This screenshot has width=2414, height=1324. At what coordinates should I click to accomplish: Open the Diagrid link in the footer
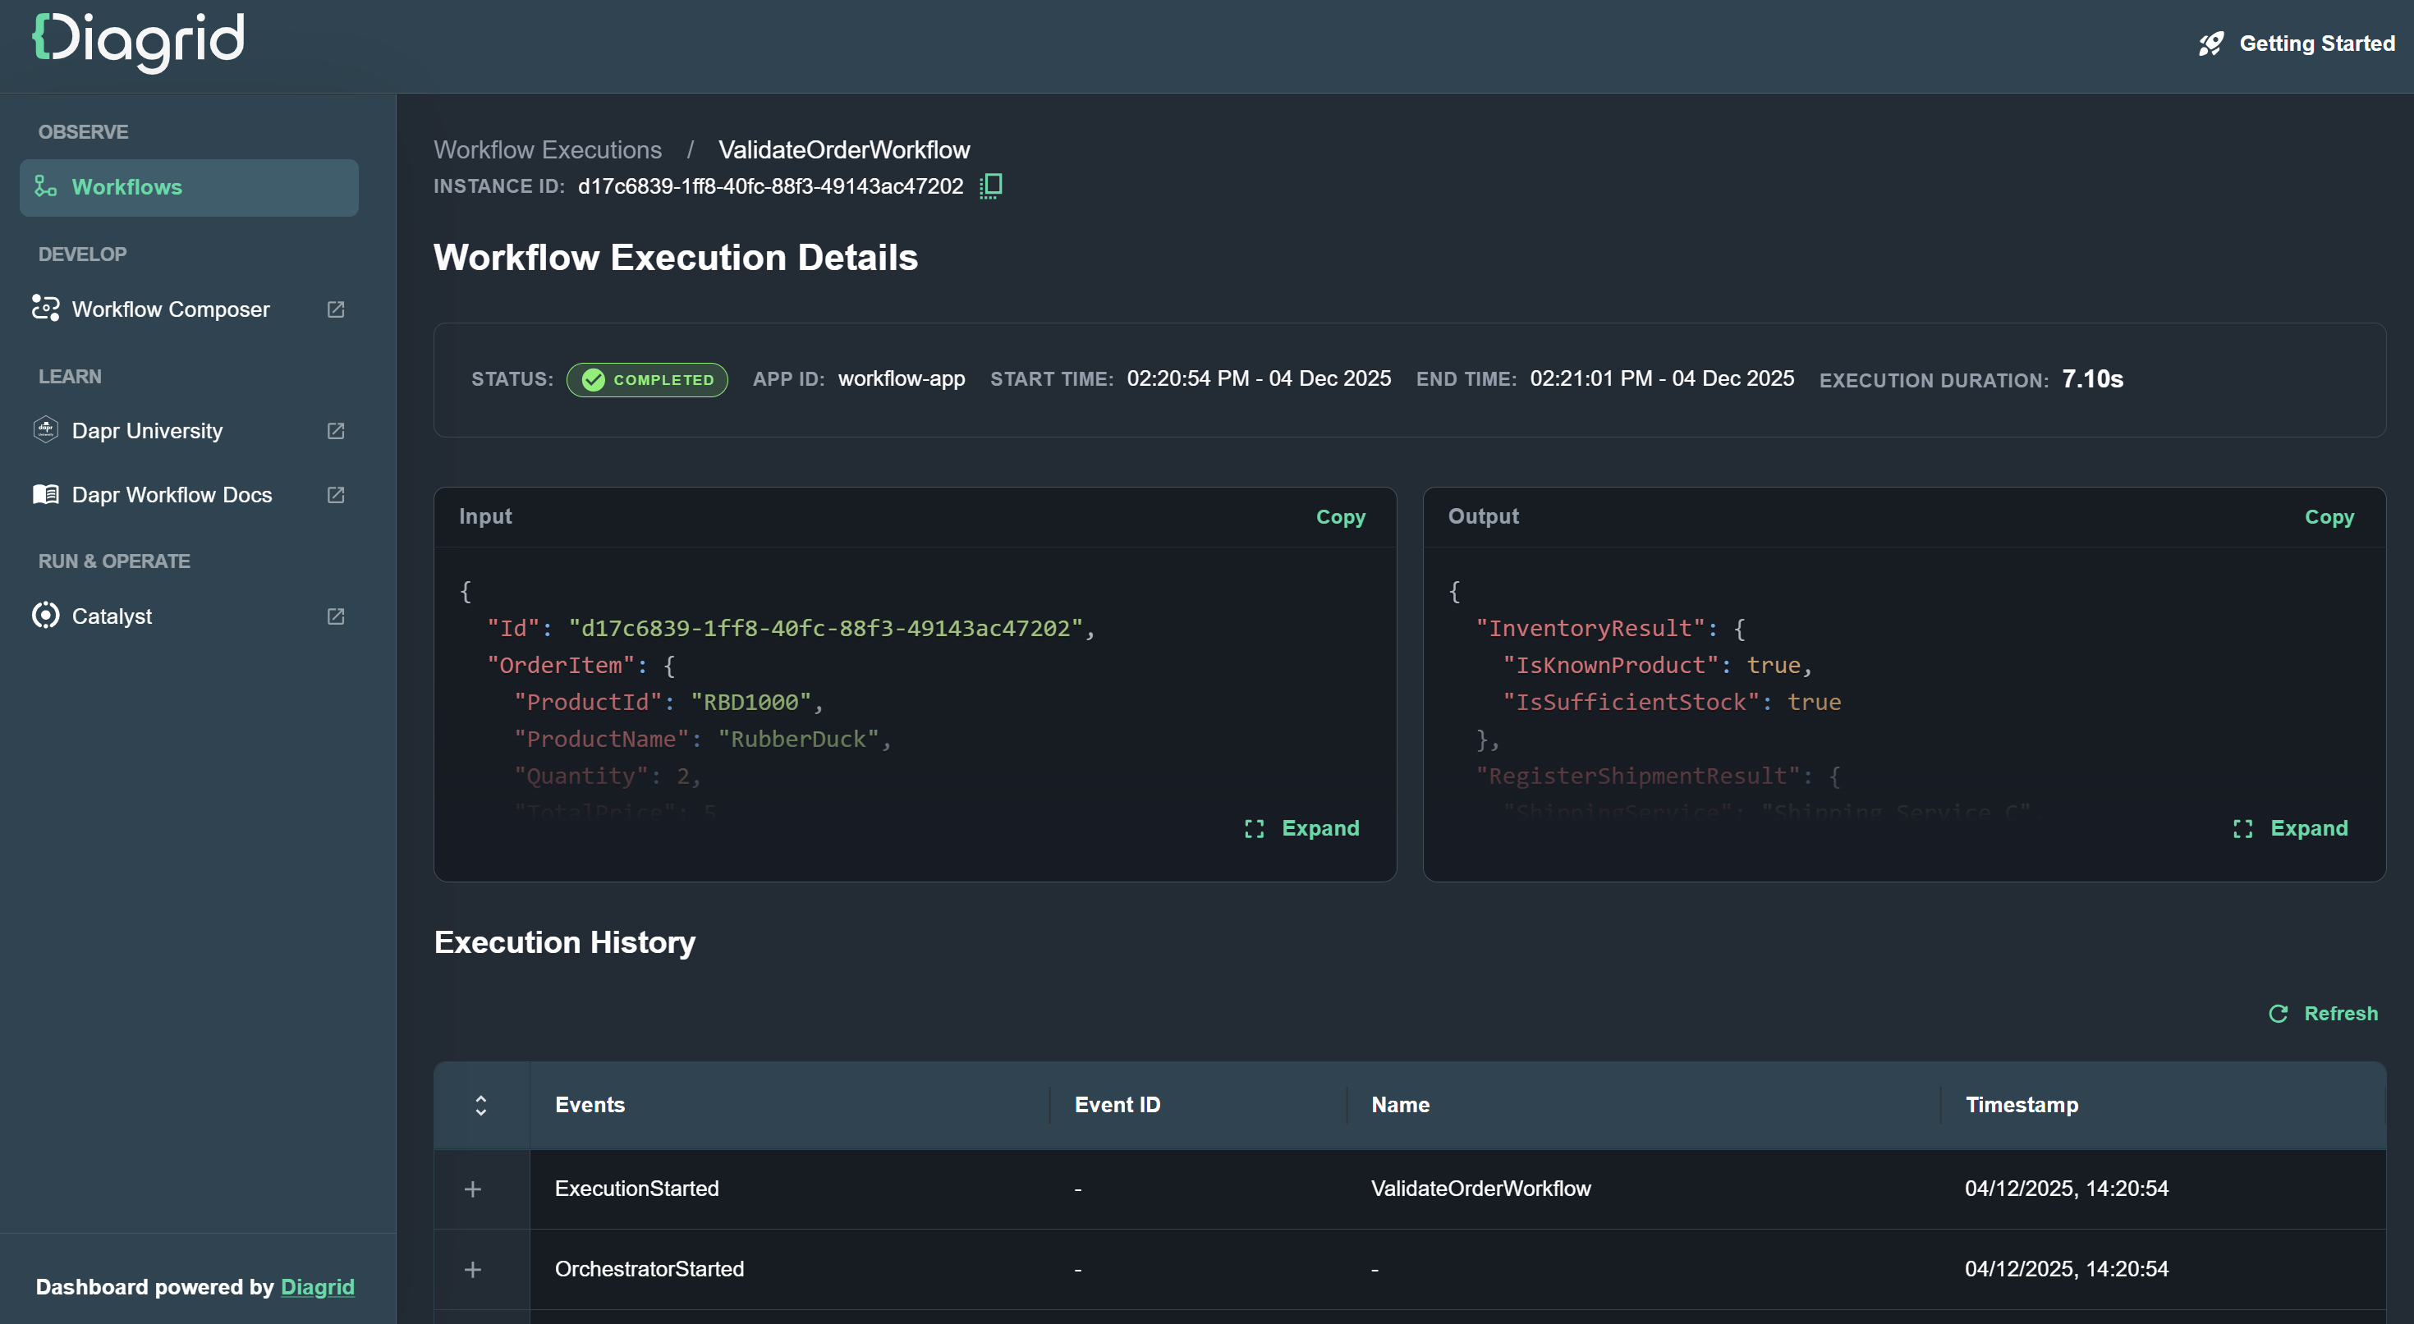click(318, 1286)
